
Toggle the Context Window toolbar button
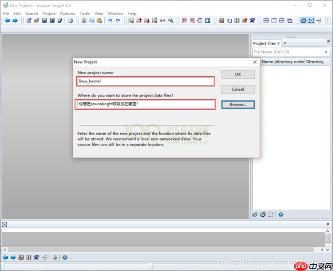(311, 21)
